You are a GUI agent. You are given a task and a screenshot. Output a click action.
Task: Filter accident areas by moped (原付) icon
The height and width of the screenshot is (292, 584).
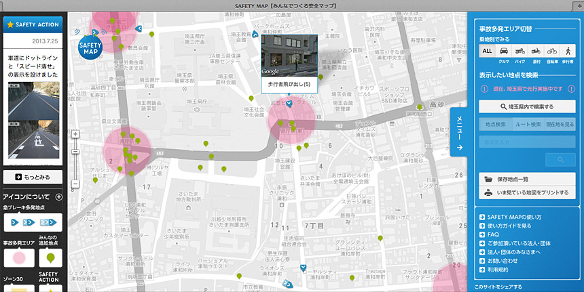[536, 51]
